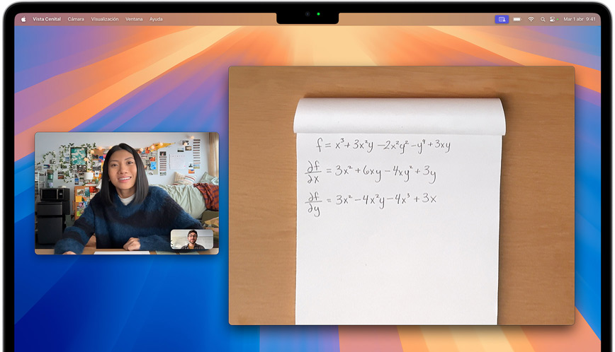The image size is (615, 352).
Task: Click the video effects icon in menu bar
Action: click(x=502, y=19)
